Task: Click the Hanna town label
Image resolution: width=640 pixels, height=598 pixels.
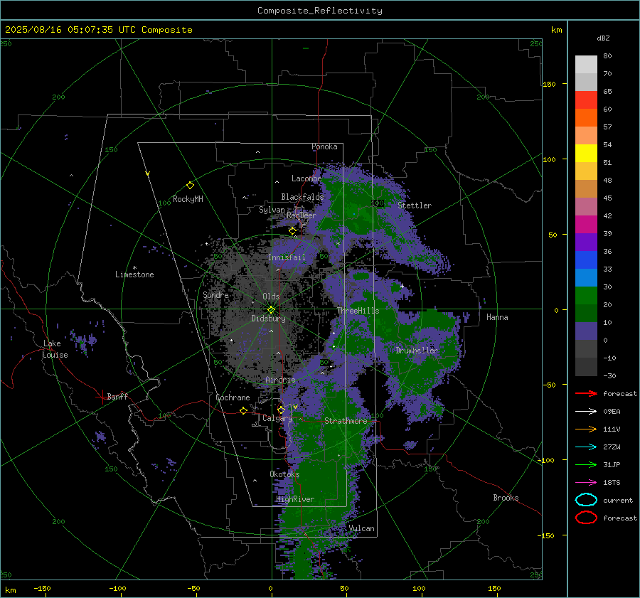Action: coord(497,317)
